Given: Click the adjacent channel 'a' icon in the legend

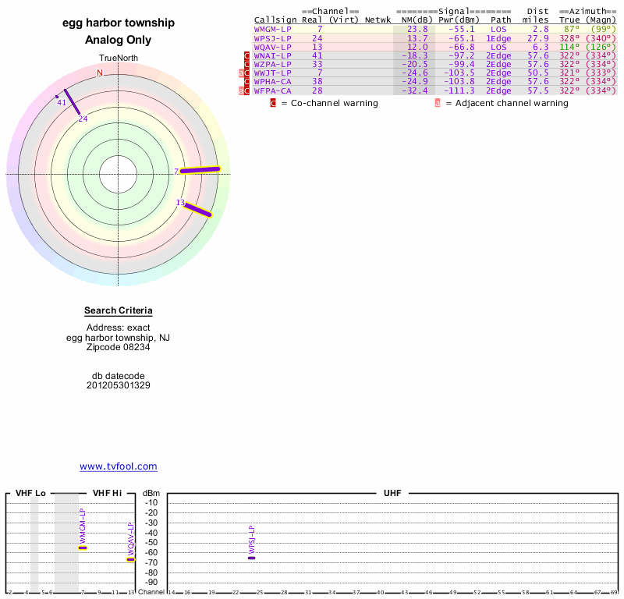Looking at the screenshot, I should pos(438,103).
